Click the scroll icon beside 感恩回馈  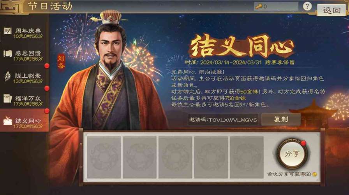(x=7, y=54)
